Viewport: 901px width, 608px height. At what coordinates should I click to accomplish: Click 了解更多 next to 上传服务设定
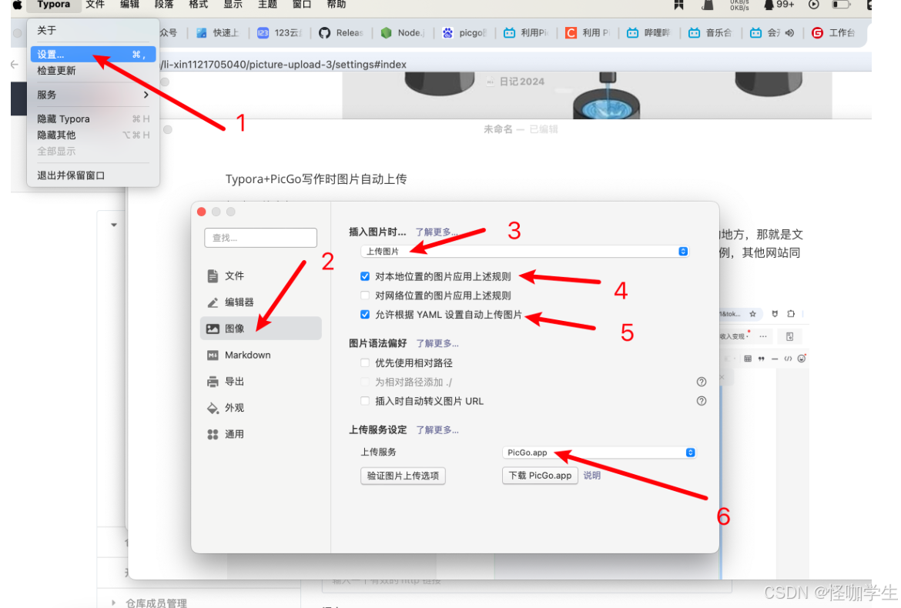pyautogui.click(x=437, y=430)
